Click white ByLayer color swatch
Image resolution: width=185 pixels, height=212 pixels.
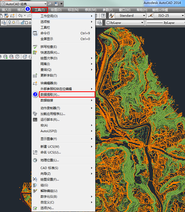[108, 23]
